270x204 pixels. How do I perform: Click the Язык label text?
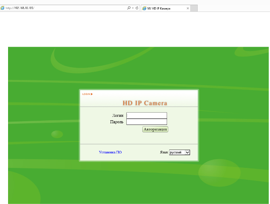tap(164, 152)
